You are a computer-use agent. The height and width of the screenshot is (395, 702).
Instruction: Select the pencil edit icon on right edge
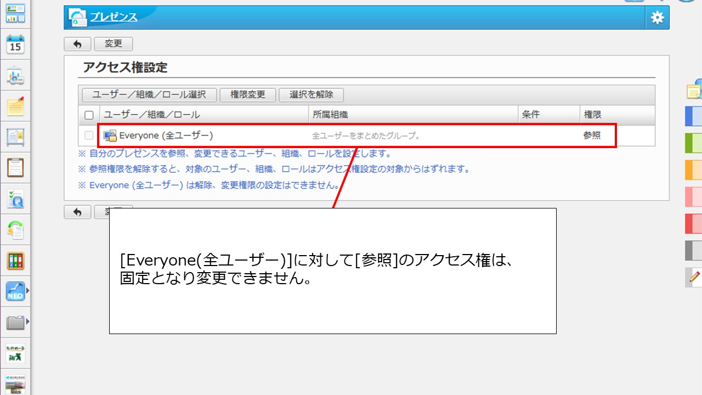(694, 277)
